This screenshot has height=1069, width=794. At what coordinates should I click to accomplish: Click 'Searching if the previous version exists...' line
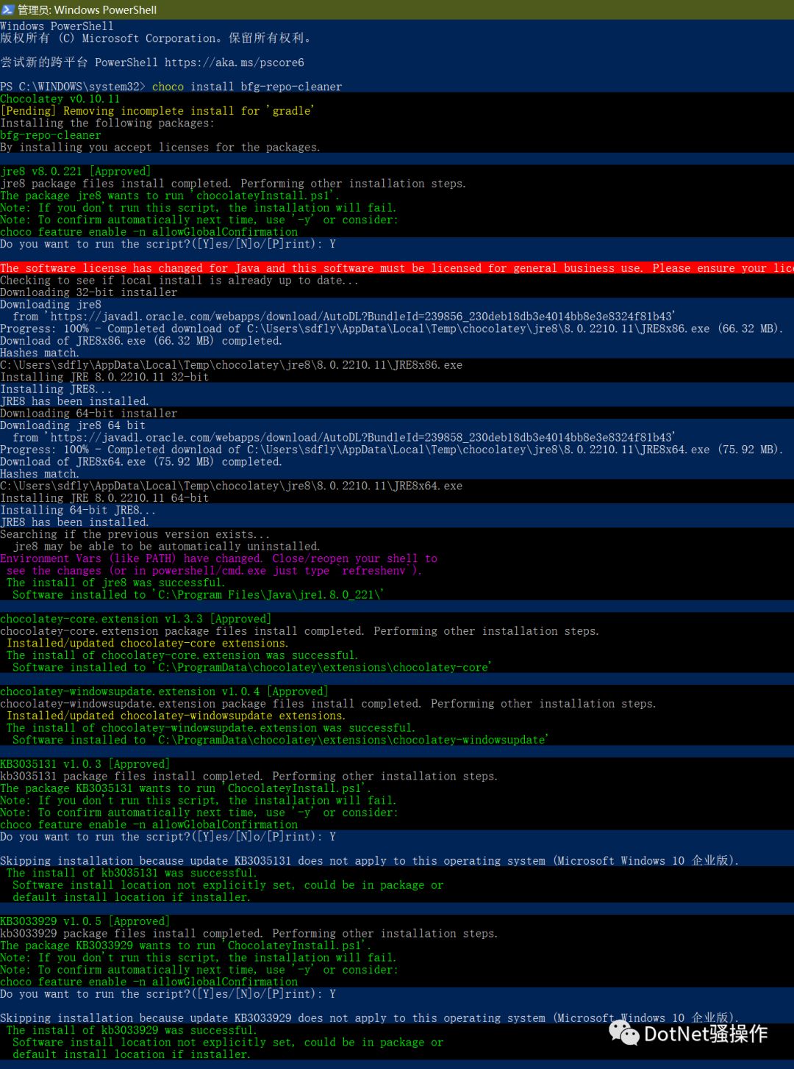coord(135,534)
